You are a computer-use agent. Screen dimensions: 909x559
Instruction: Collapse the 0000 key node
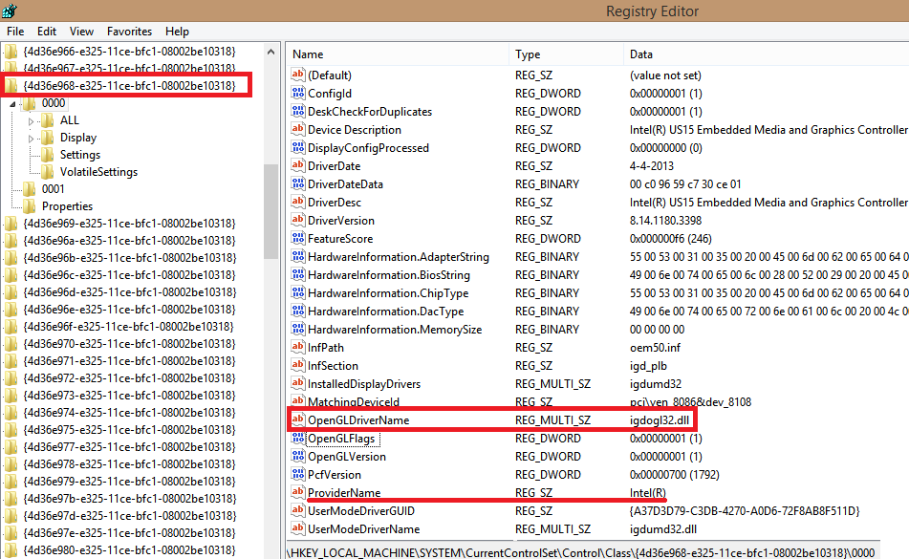tap(12, 104)
